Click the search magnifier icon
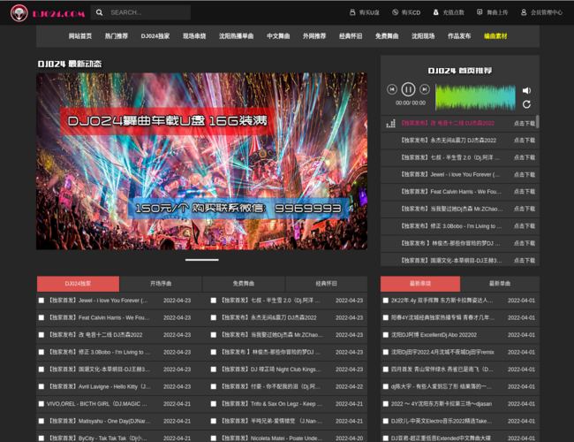 point(99,12)
